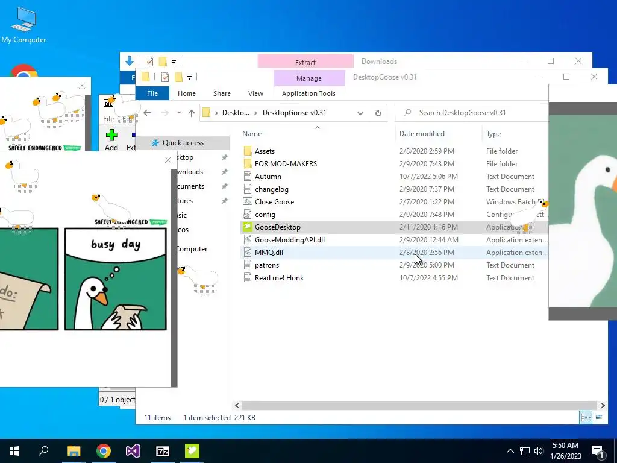The image size is (617, 463).
Task: Select the GooseDesktop application icon
Action: (248, 227)
